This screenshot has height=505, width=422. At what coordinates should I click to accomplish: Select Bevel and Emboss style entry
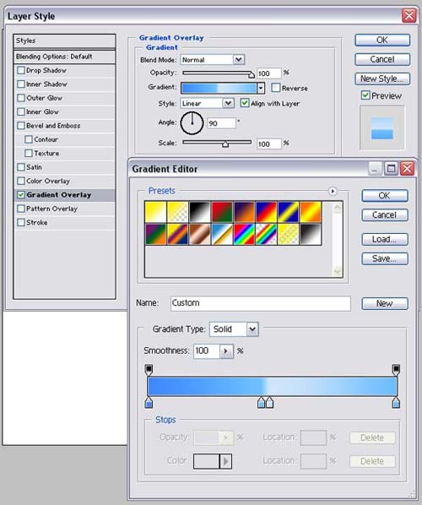[64, 126]
